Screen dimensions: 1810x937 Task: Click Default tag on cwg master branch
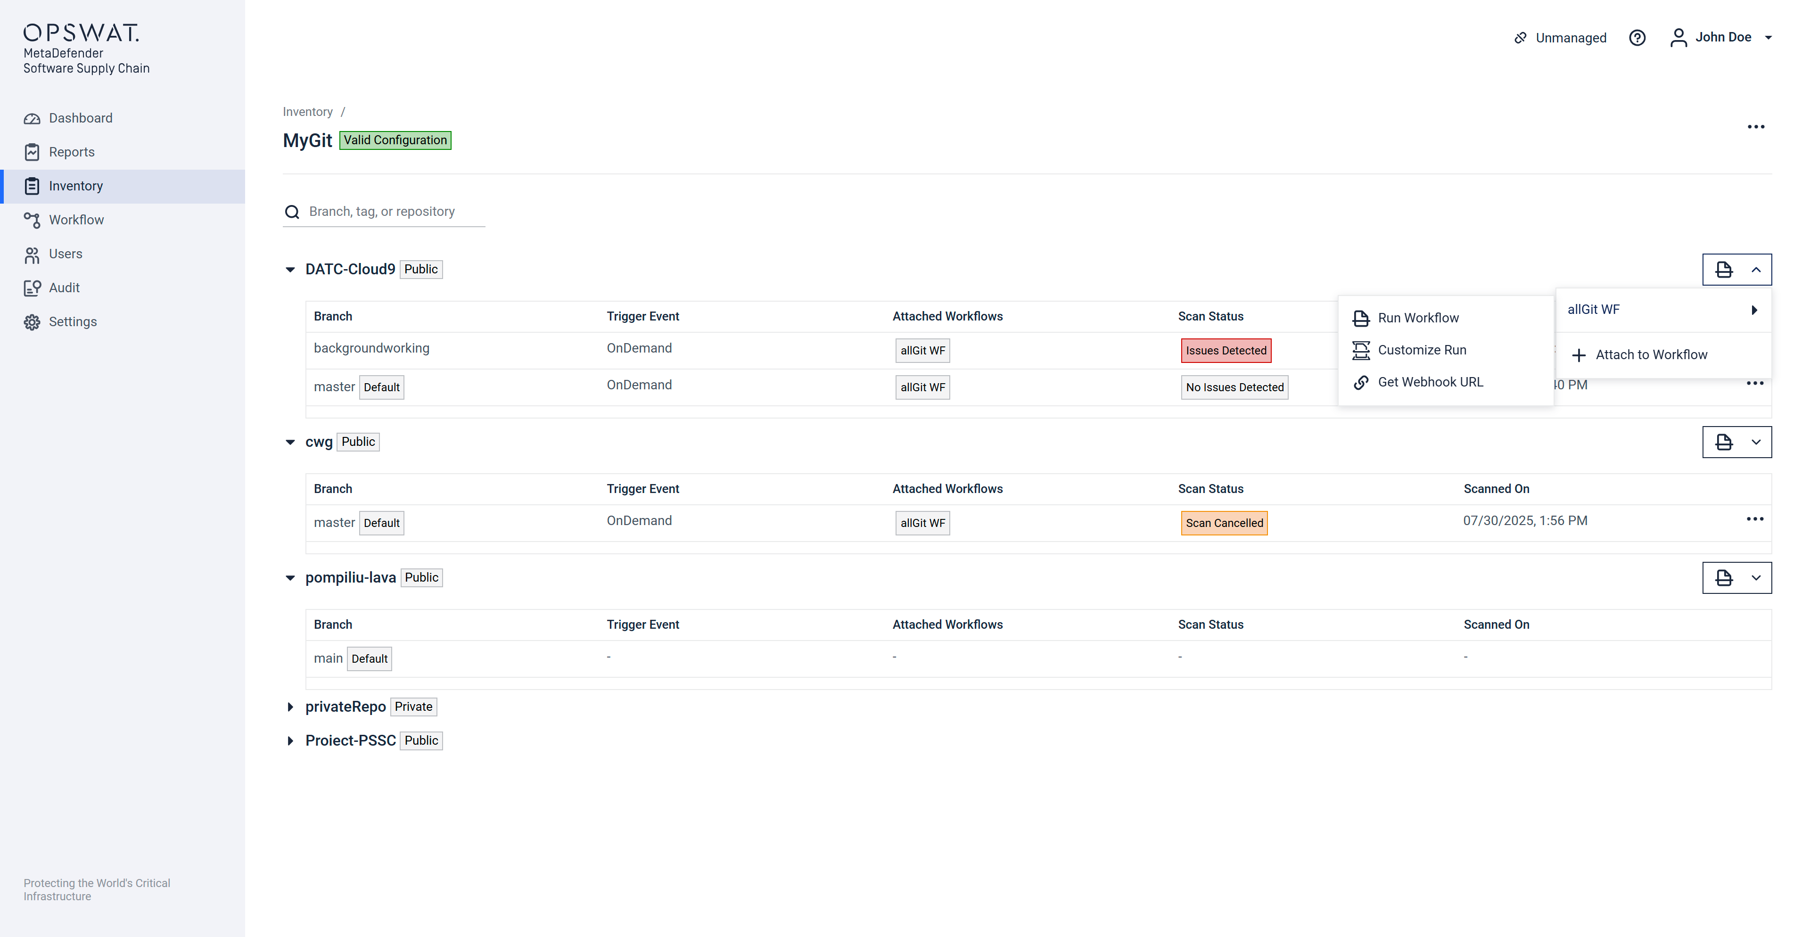click(381, 523)
